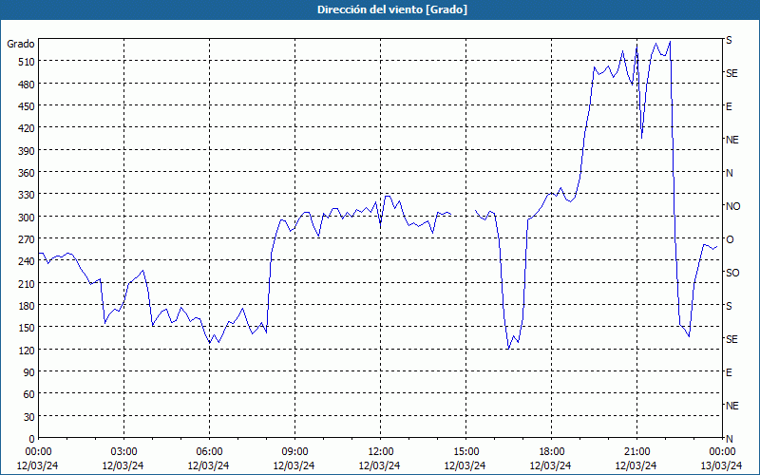Select the 18:00 time tick label
Image resolution: width=760 pixels, height=475 pixels.
coord(552,452)
